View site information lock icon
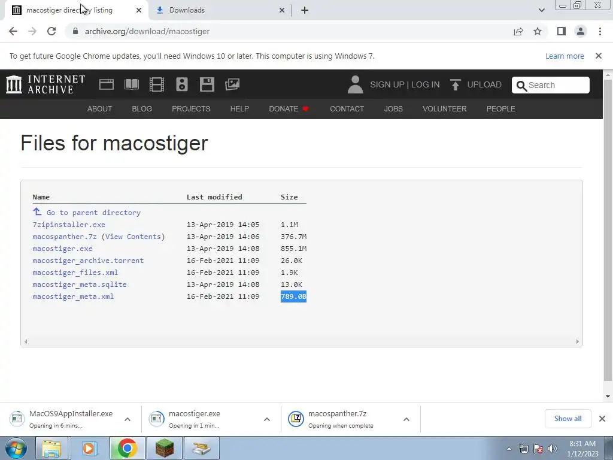The width and height of the screenshot is (613, 460). point(75,31)
